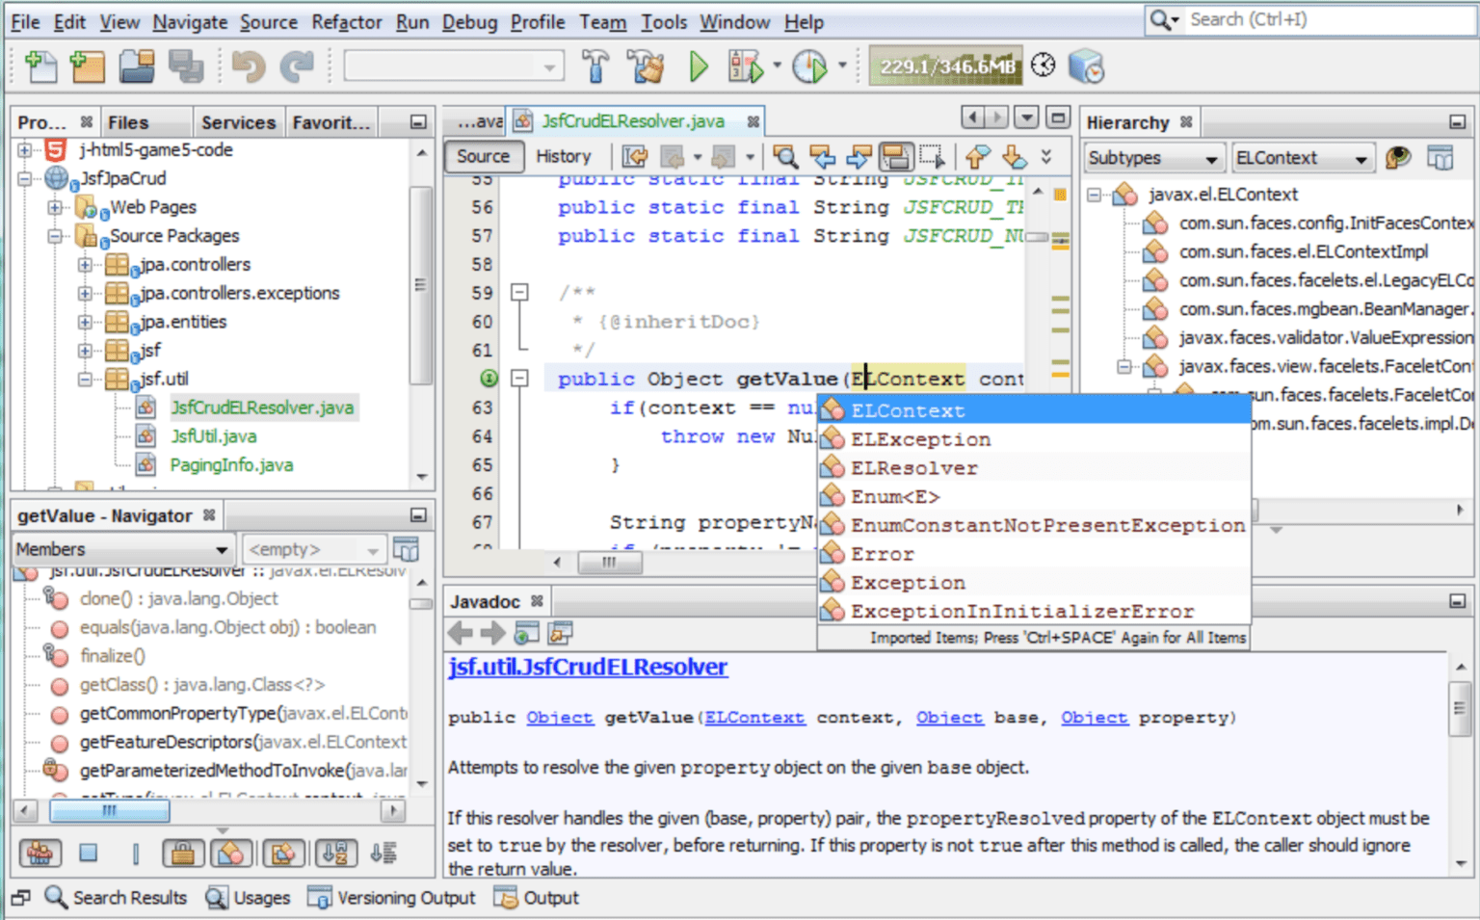Save all open files
The image size is (1480, 920).
(186, 66)
